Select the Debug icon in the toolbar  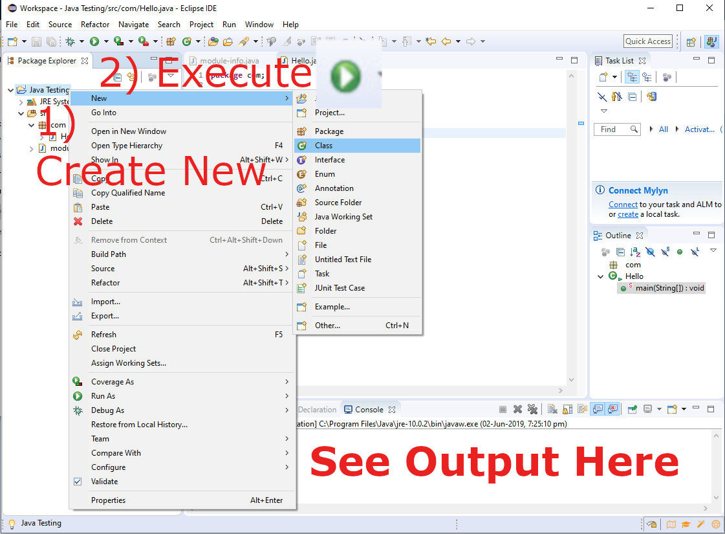click(x=71, y=41)
